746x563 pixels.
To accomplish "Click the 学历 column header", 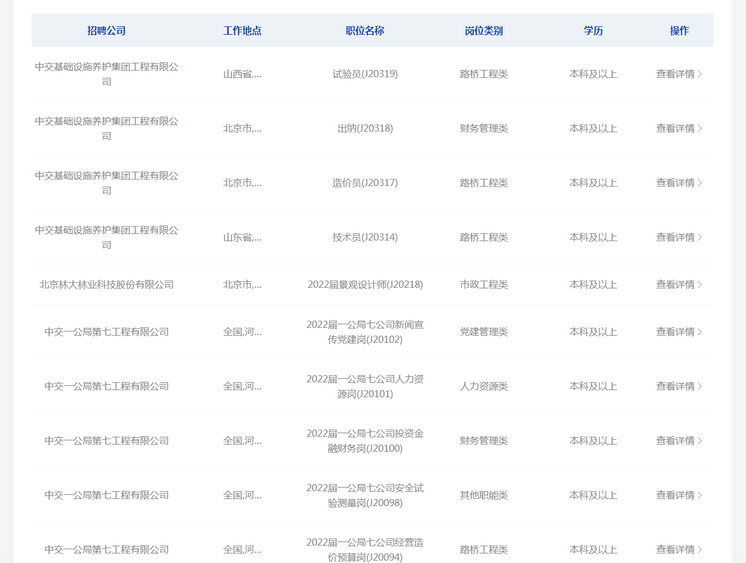I will [x=593, y=31].
